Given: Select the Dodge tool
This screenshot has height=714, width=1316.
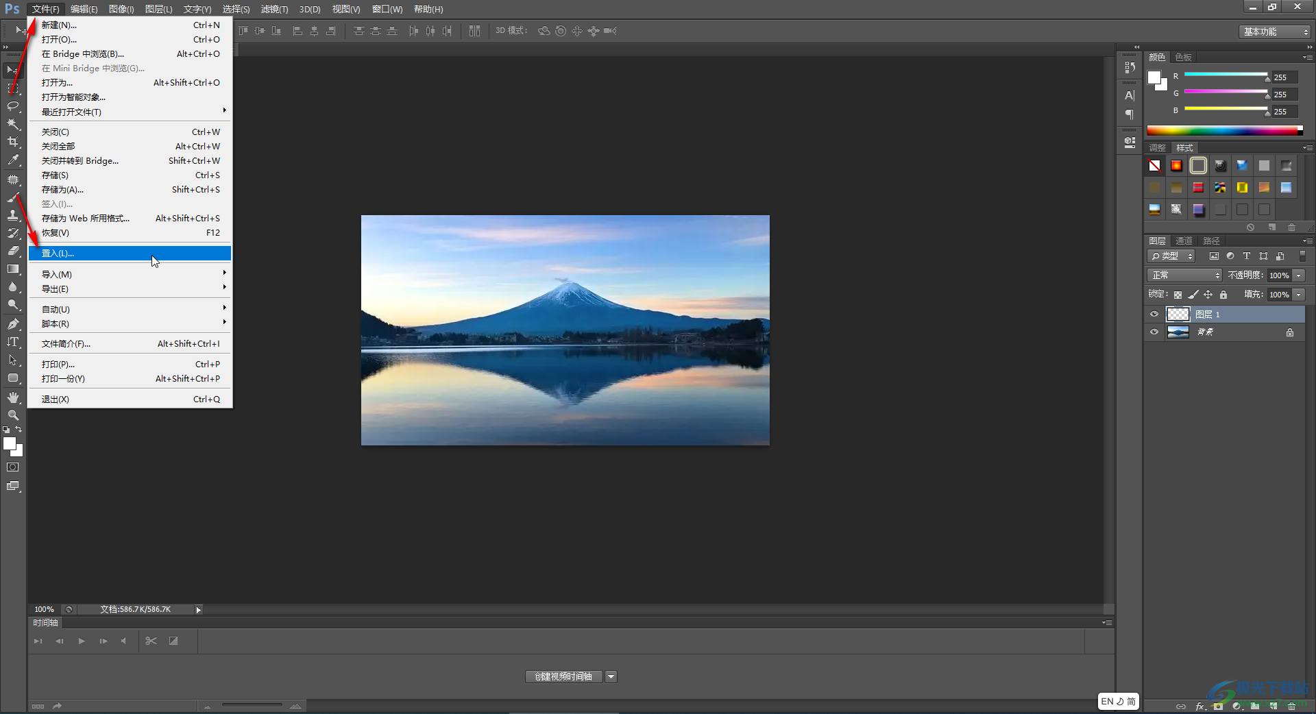Looking at the screenshot, I should click(x=12, y=305).
